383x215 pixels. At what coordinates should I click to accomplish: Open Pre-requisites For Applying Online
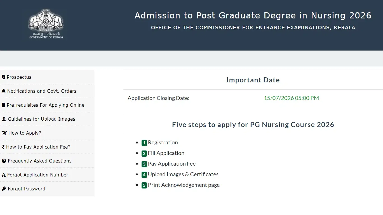(46, 105)
